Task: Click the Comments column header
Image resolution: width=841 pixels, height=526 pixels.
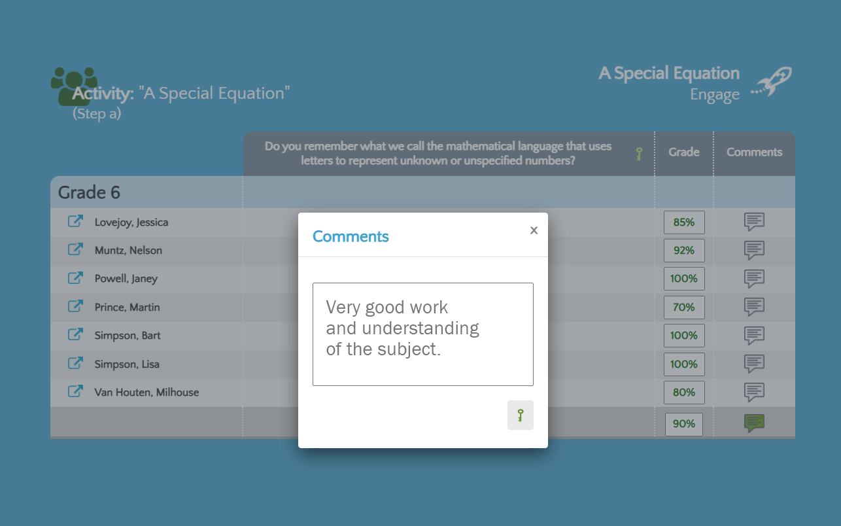Action: coord(754,152)
